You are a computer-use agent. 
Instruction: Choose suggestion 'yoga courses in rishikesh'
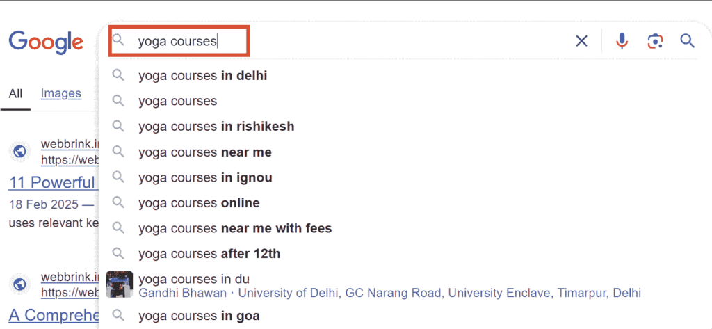(216, 127)
